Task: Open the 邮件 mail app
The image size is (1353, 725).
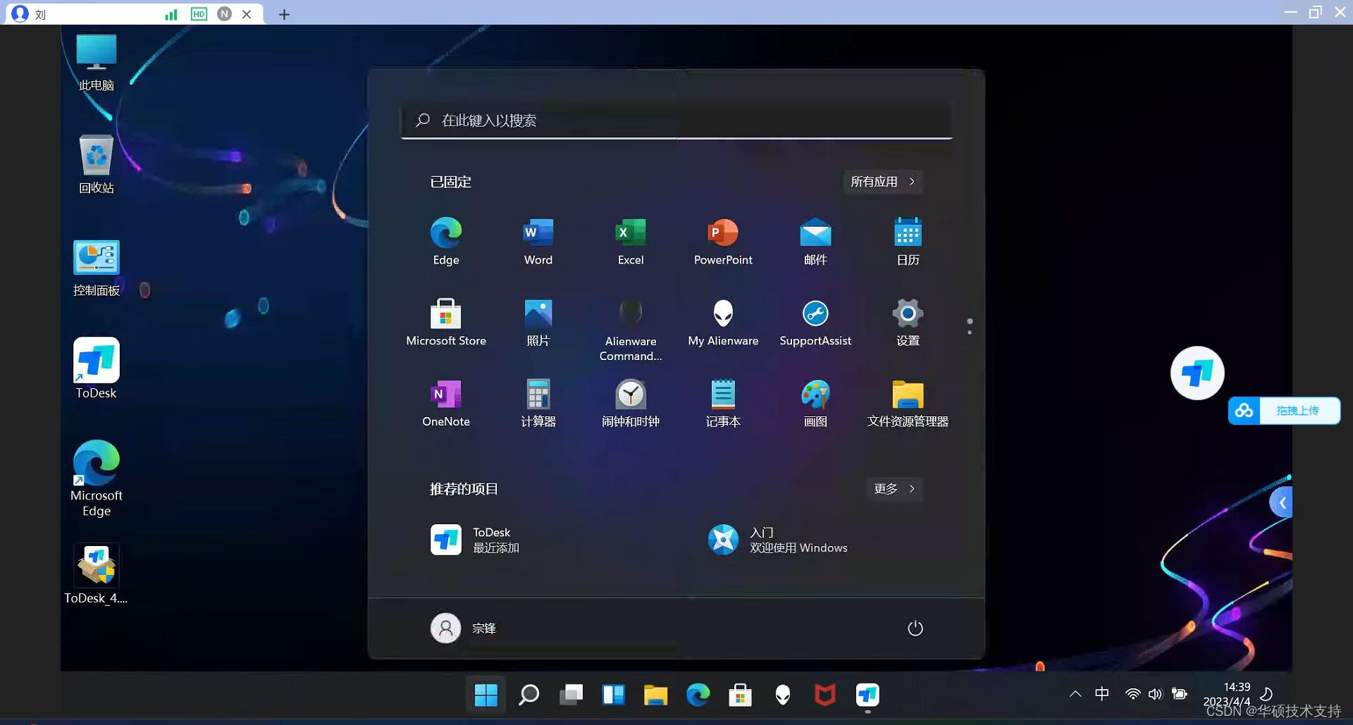Action: (x=815, y=242)
